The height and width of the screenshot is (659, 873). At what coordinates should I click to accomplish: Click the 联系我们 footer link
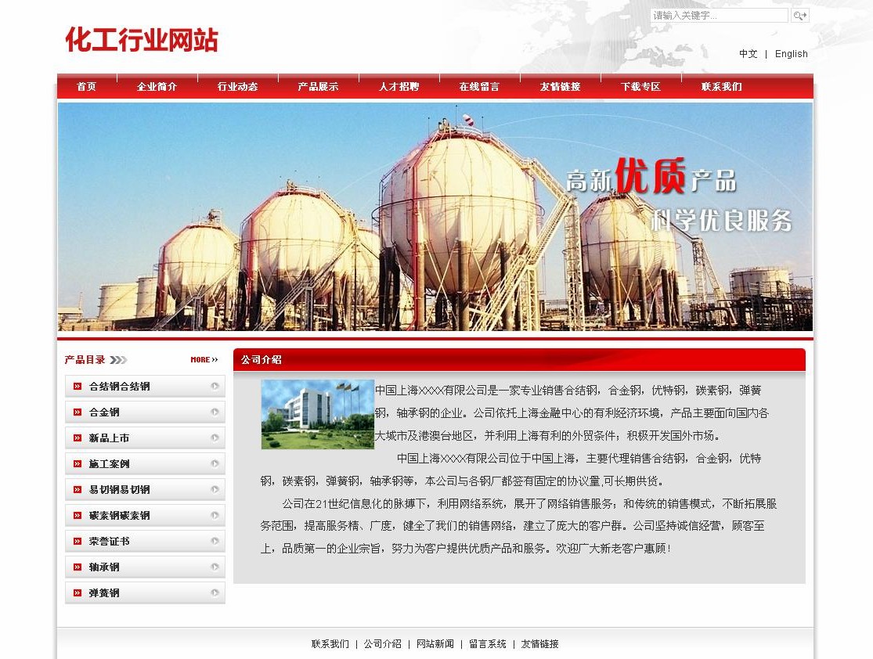330,644
